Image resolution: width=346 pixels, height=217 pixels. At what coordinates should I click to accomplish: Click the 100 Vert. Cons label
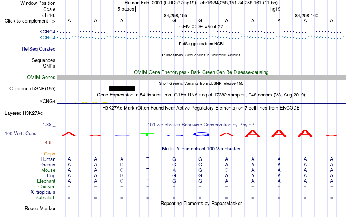(20, 133)
